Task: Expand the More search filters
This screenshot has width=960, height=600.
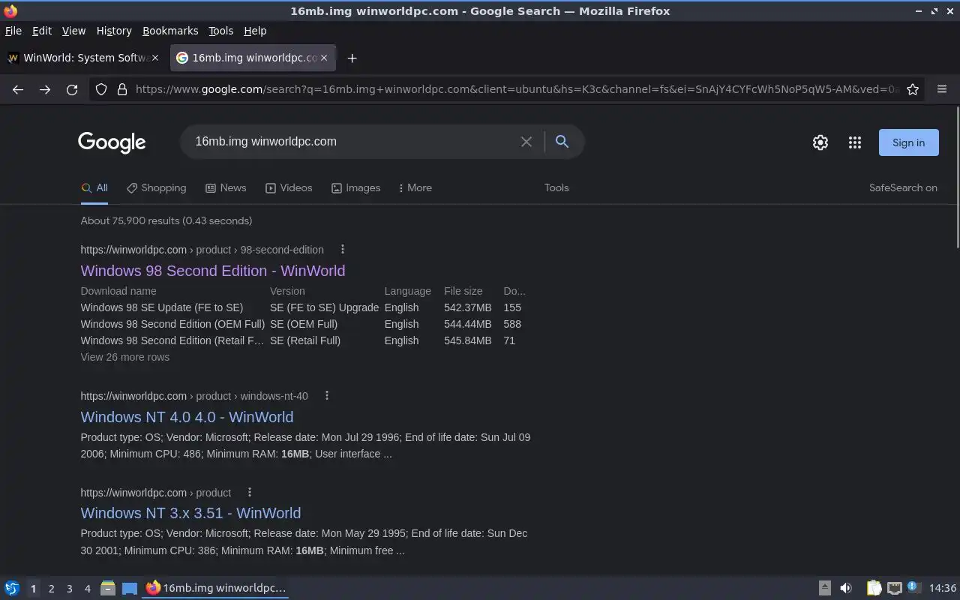Action: coord(415,187)
